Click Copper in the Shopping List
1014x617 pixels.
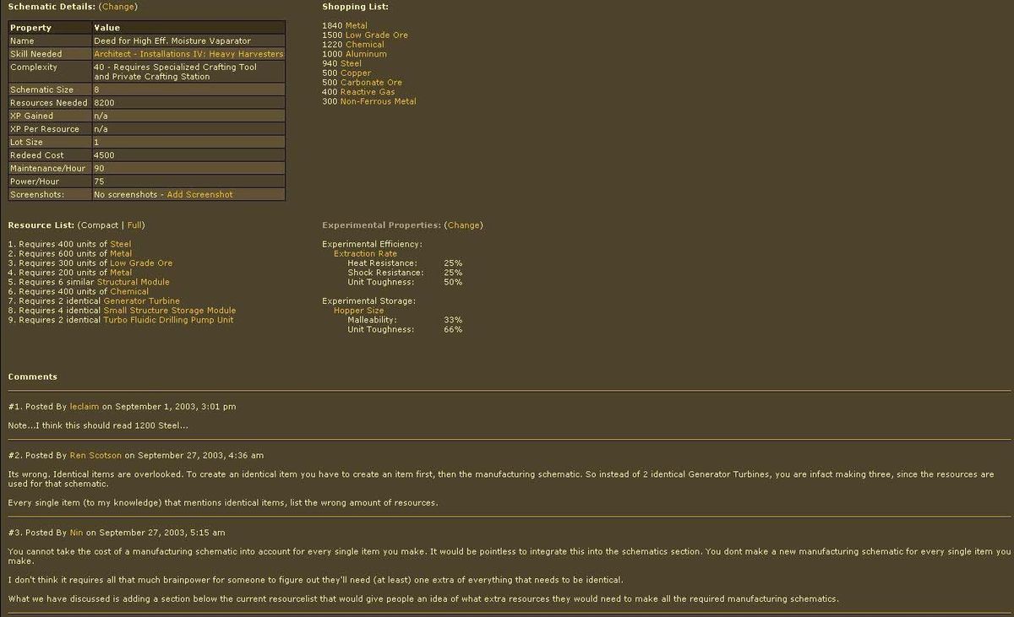tap(356, 73)
